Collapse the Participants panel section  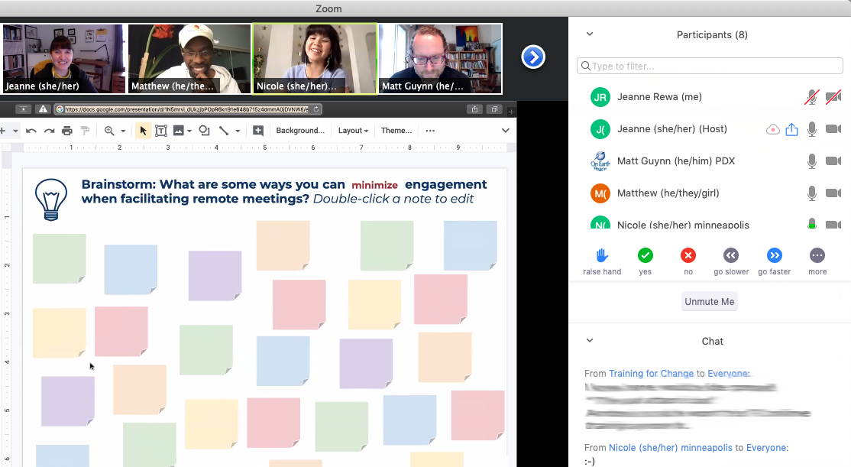(590, 34)
